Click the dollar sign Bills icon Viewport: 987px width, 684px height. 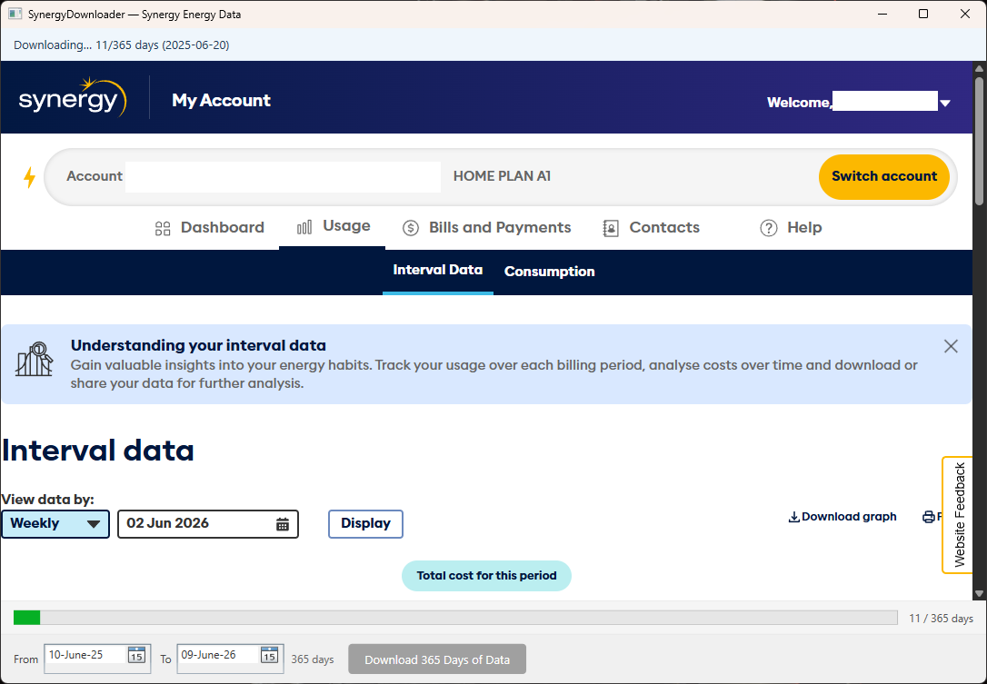pyautogui.click(x=411, y=228)
